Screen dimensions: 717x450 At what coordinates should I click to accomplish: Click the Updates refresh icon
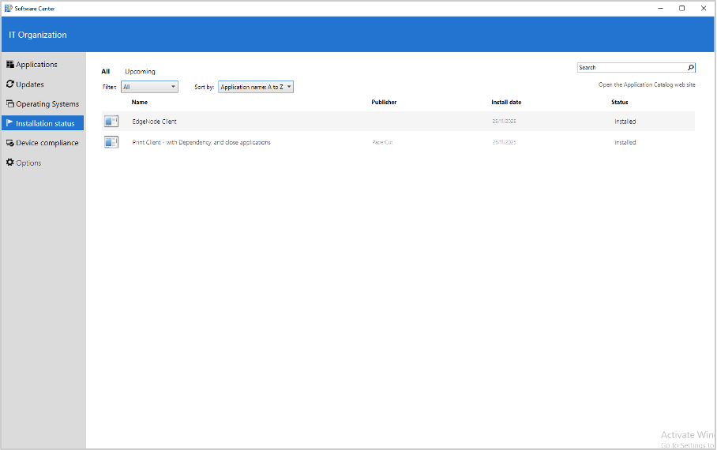pos(10,84)
